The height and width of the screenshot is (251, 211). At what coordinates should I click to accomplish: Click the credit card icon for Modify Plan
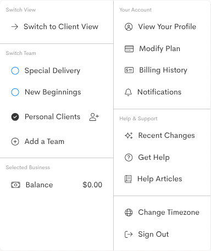129,49
